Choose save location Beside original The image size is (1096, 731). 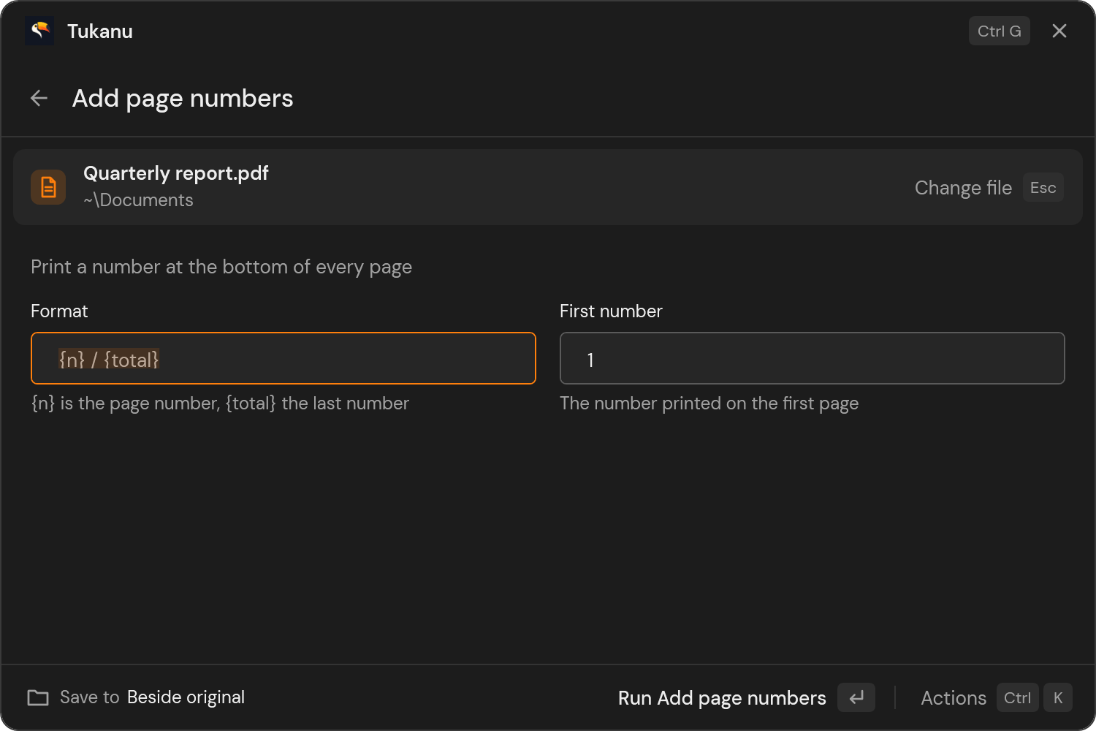click(186, 697)
